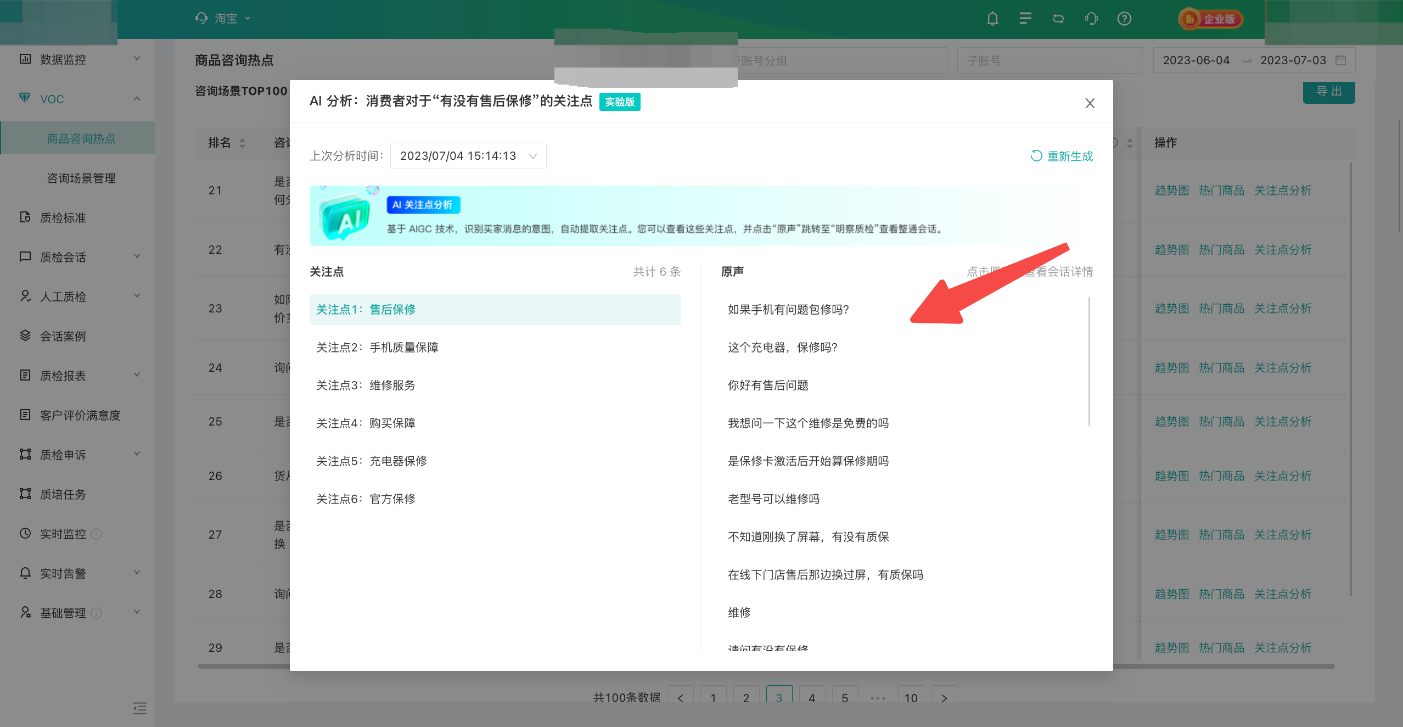The width and height of the screenshot is (1403, 727).
Task: Open message 不知道刚换了屏幕，有没有质保
Action: [808, 536]
